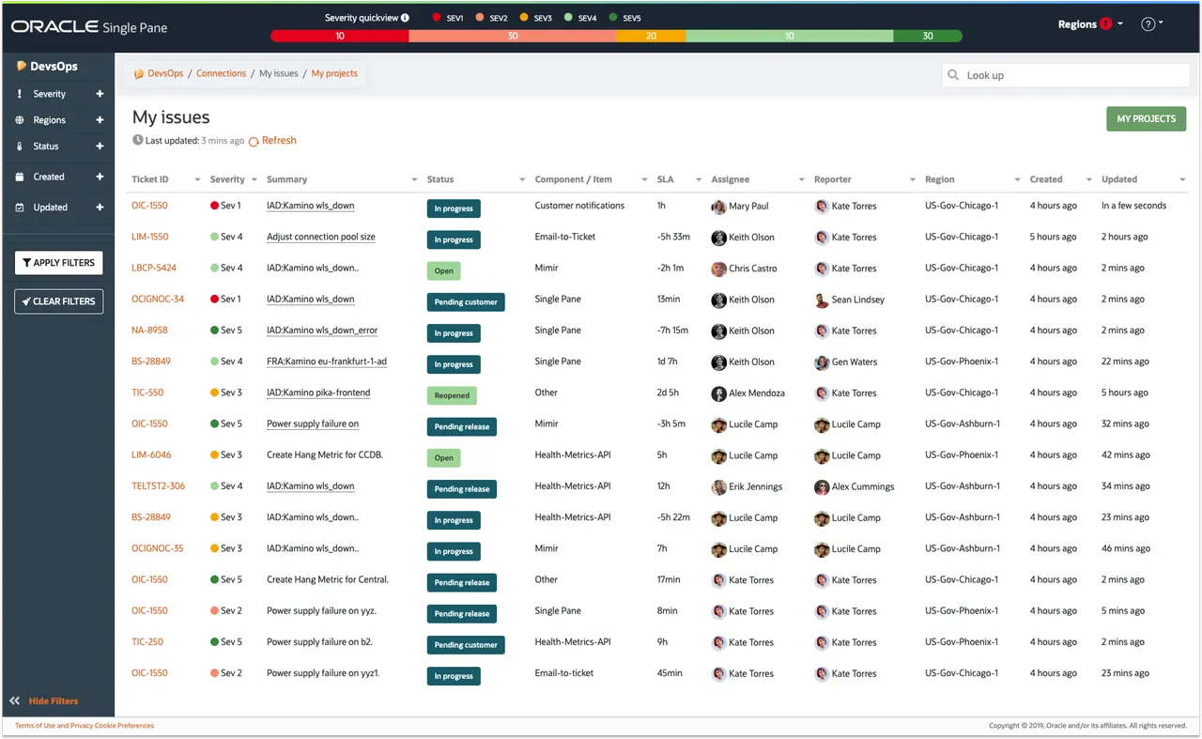Image resolution: width=1202 pixels, height=739 pixels.
Task: Click the CLEAR FILTERS button
Action: click(58, 301)
